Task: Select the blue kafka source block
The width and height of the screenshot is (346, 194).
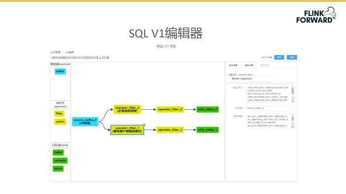Action: (60, 71)
